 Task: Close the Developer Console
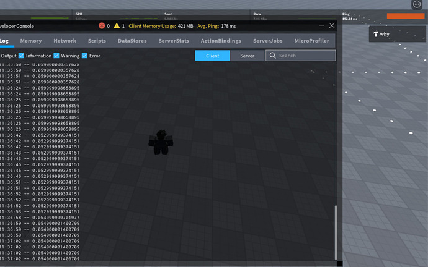(x=332, y=25)
